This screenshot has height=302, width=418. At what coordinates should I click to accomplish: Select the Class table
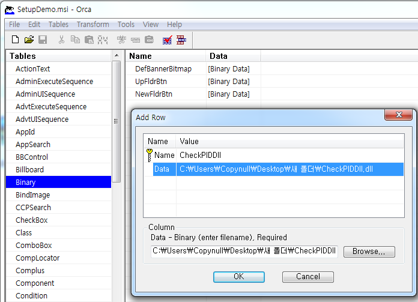(x=59, y=233)
